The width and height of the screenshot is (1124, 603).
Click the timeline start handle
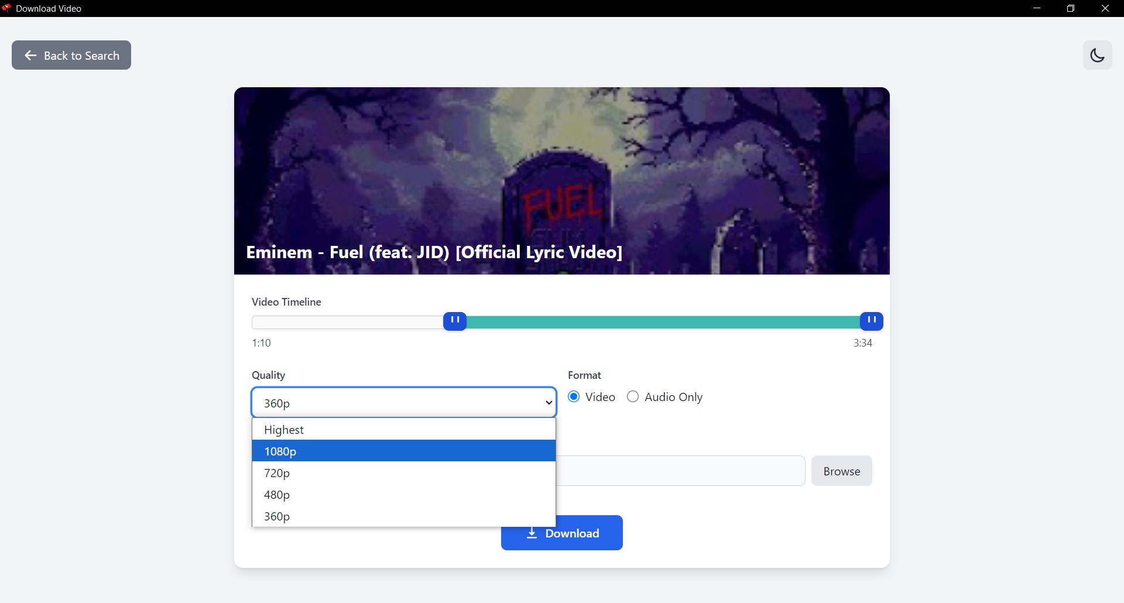[455, 321]
